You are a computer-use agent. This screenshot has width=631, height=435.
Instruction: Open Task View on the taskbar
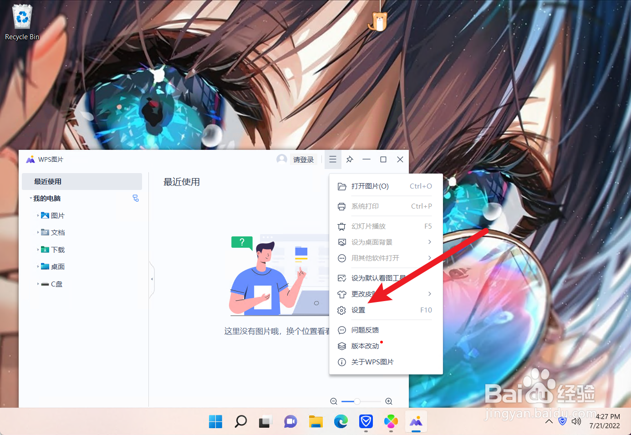[265, 422]
